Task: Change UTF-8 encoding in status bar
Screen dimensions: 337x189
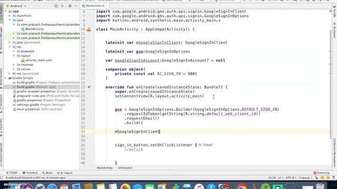Action: (x=291, y=178)
